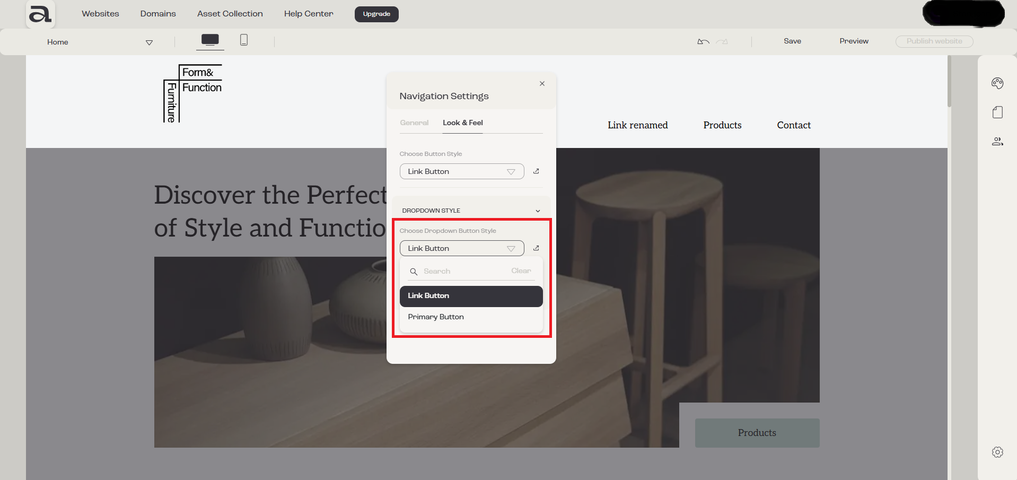Open the pages icon in right sidebar
Image resolution: width=1017 pixels, height=480 pixels.
pos(997,112)
